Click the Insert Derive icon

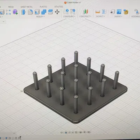pos(113,12)
